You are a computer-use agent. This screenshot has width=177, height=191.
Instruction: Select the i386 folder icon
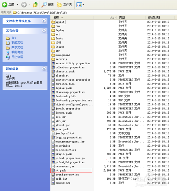tap(53, 43)
